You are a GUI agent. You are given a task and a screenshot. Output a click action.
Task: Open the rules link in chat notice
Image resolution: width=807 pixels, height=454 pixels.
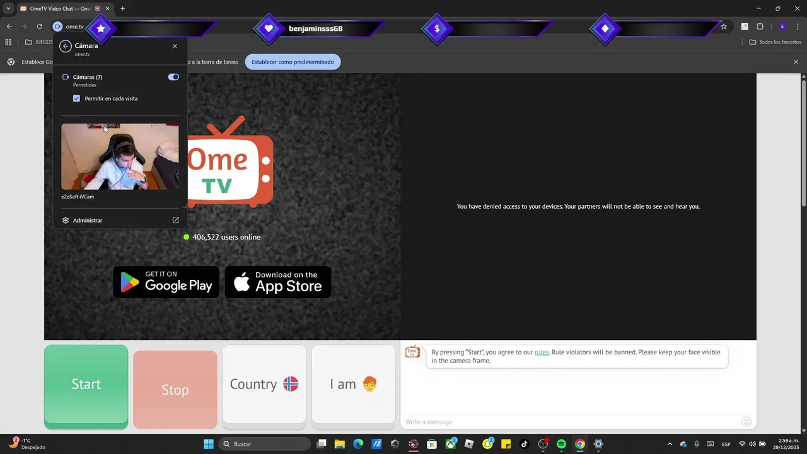click(x=542, y=352)
